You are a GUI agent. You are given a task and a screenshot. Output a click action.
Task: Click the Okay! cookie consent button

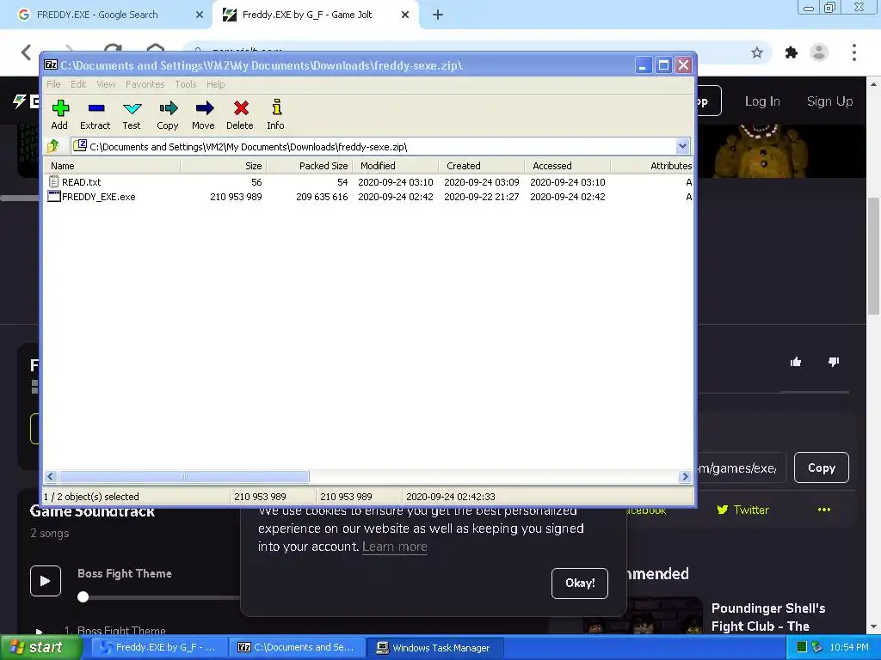click(579, 584)
